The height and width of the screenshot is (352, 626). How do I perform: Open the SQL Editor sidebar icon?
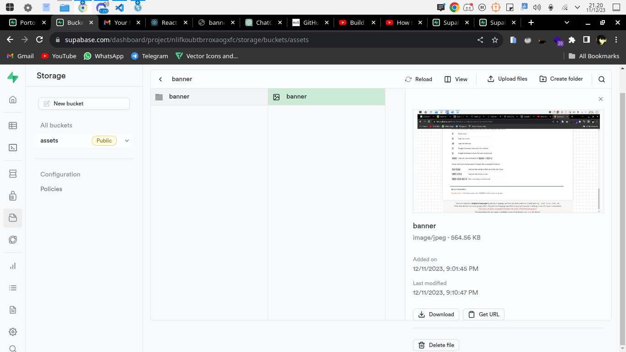pyautogui.click(x=13, y=148)
